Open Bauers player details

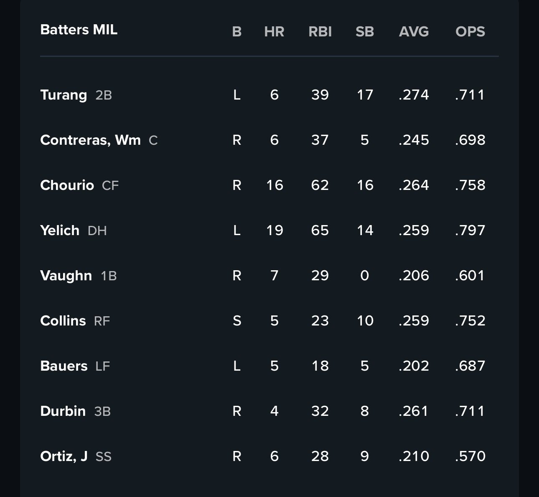(64, 366)
